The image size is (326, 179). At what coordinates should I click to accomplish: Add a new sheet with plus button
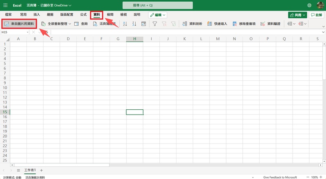tap(41, 170)
